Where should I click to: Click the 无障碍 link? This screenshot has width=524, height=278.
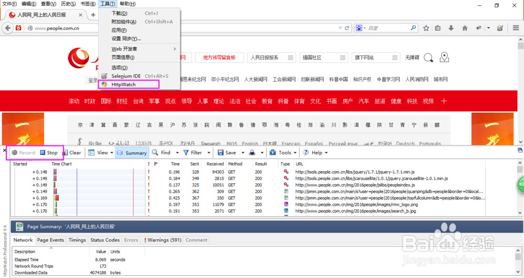(x=412, y=58)
